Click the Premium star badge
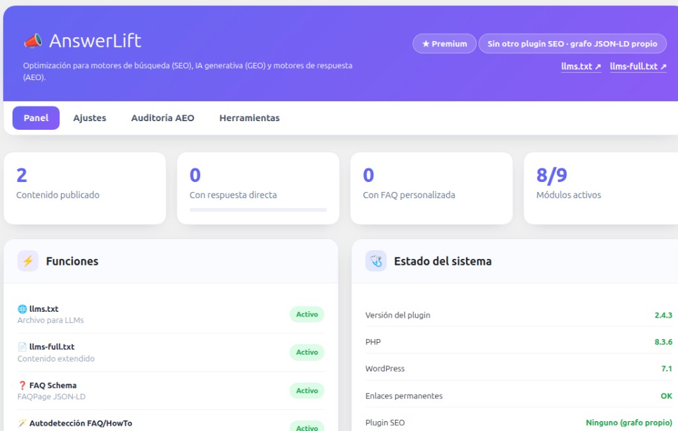This screenshot has height=431, width=678. click(x=444, y=44)
